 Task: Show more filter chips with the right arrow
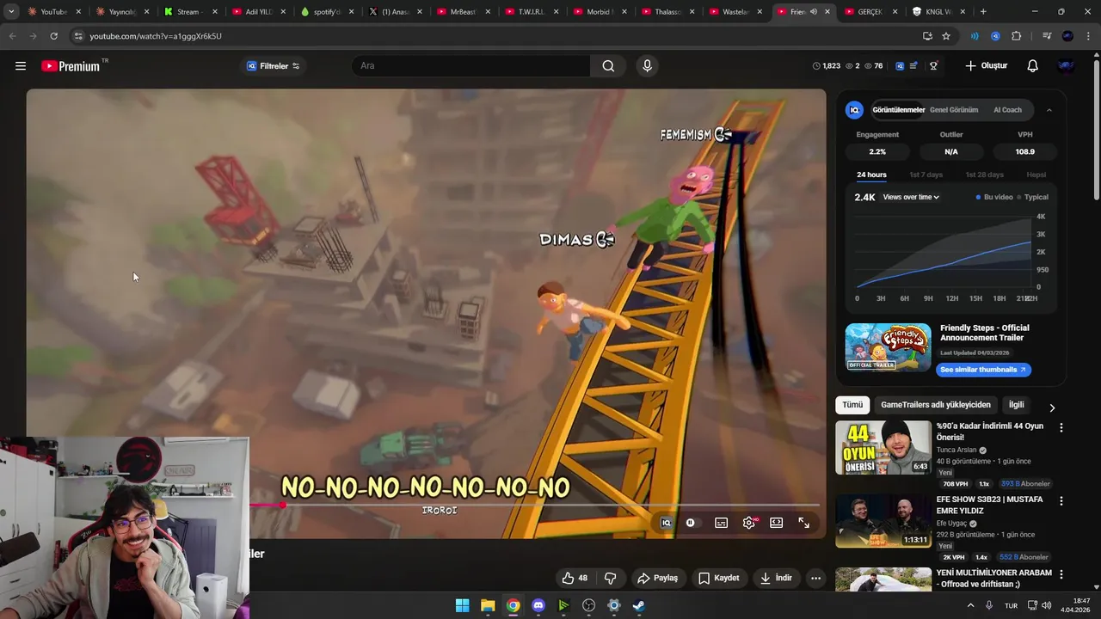1052,408
